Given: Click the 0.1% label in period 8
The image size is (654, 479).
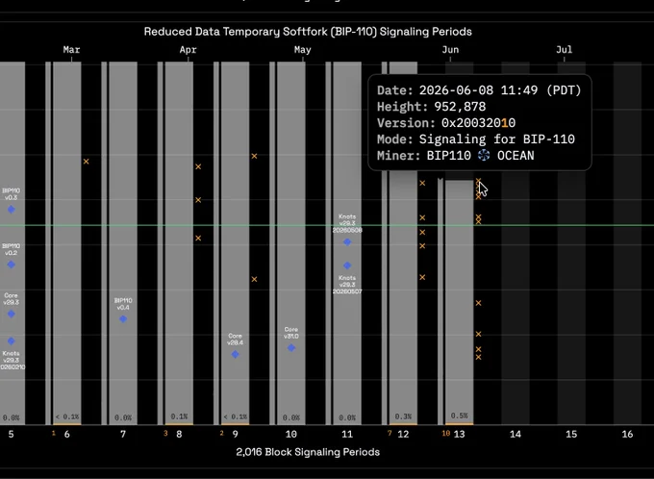Looking at the screenshot, I should (179, 416).
